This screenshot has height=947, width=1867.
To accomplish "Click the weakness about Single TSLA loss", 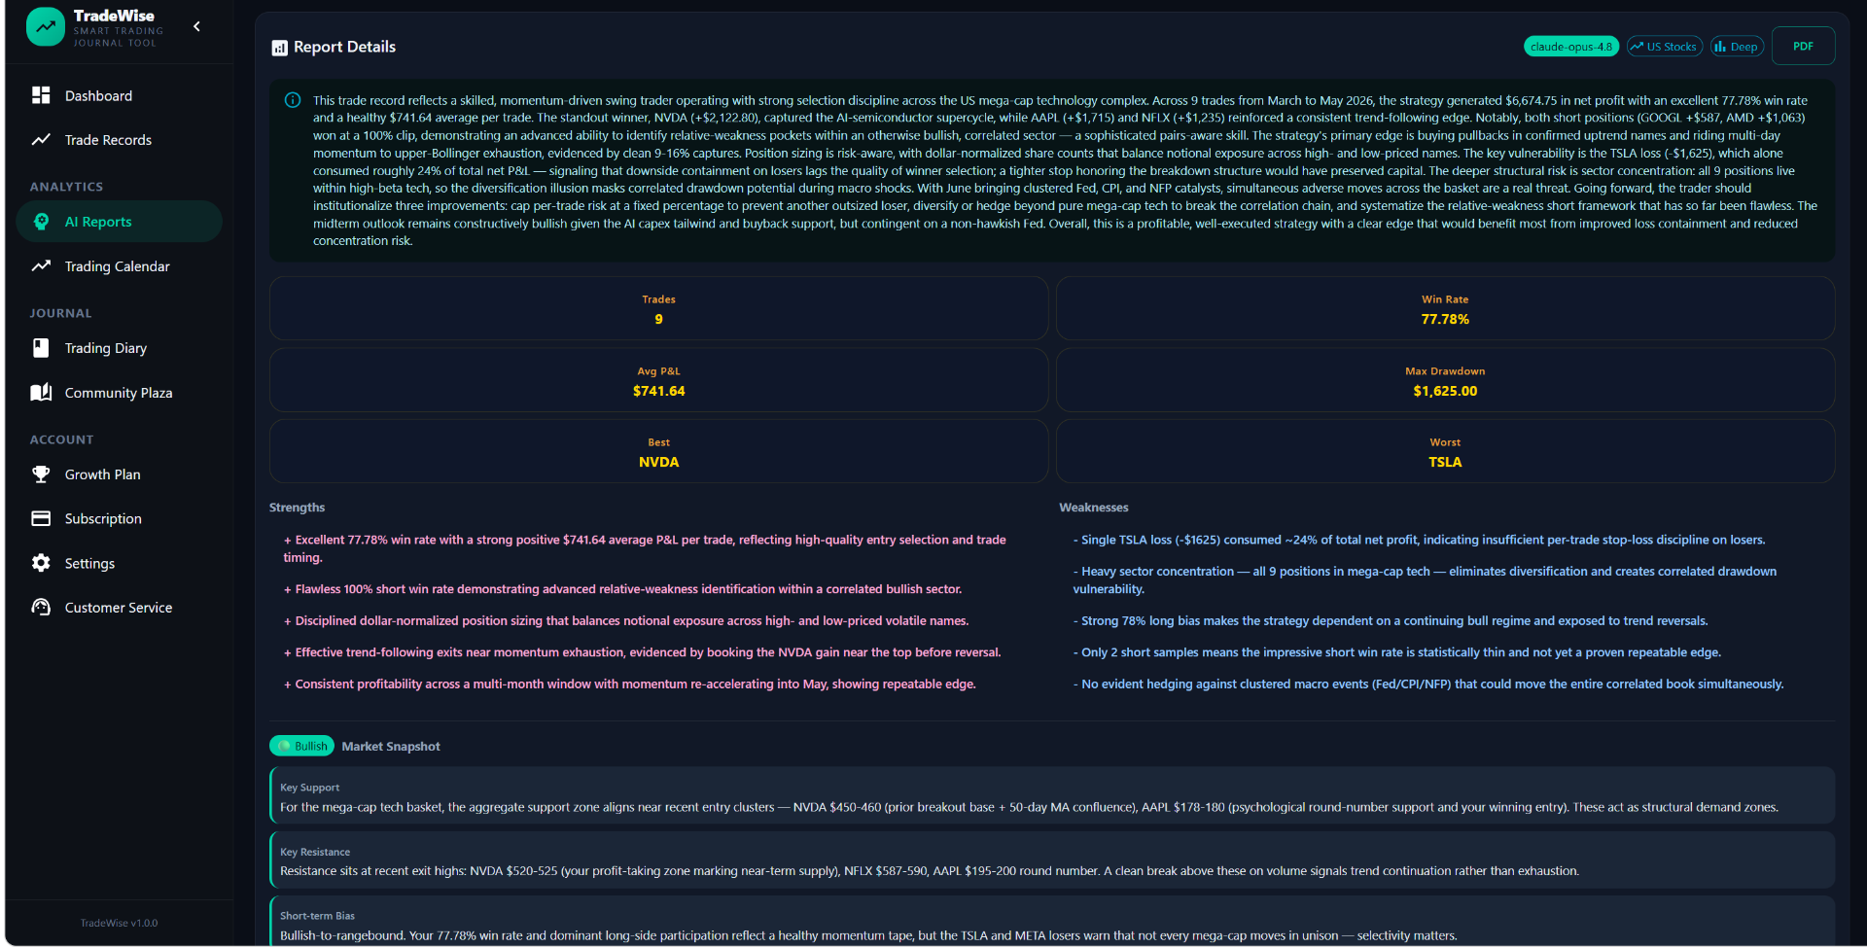I will click(x=1419, y=540).
